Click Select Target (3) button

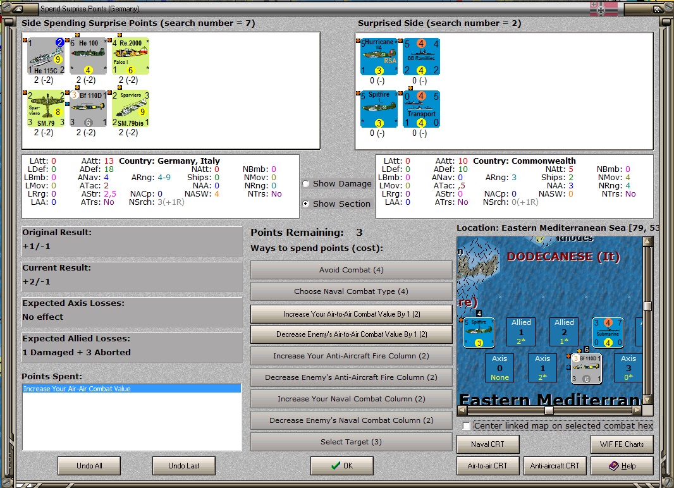coord(351,442)
